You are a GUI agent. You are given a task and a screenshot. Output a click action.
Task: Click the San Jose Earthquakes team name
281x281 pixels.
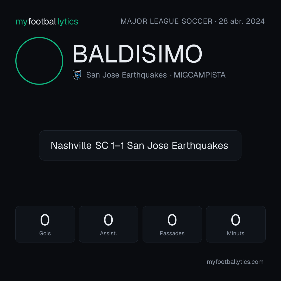pyautogui.click(x=126, y=75)
